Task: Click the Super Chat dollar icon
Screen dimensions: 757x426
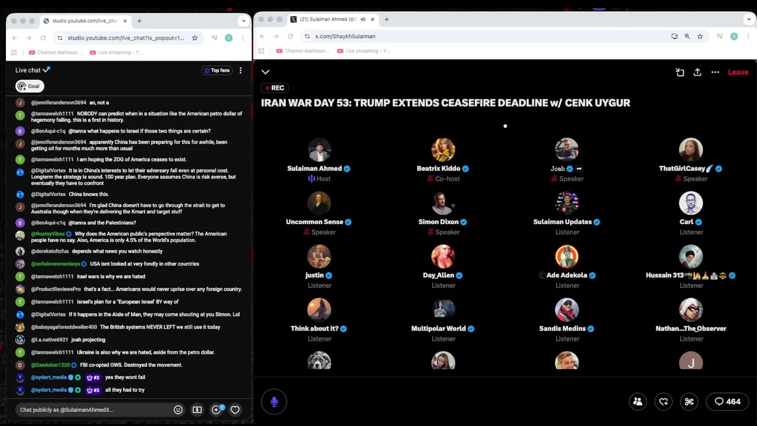Action: pyautogui.click(x=197, y=409)
